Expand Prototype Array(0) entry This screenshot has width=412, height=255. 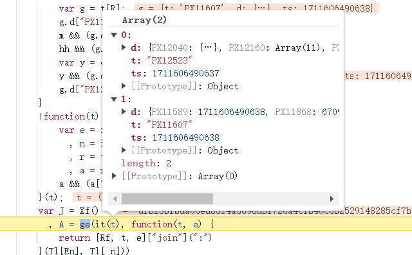coord(114,175)
